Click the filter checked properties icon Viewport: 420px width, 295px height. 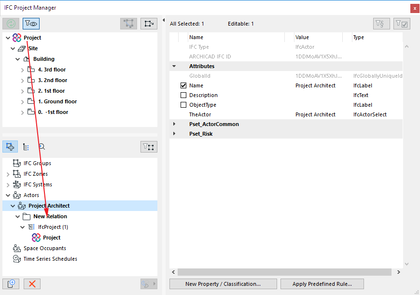point(402,24)
